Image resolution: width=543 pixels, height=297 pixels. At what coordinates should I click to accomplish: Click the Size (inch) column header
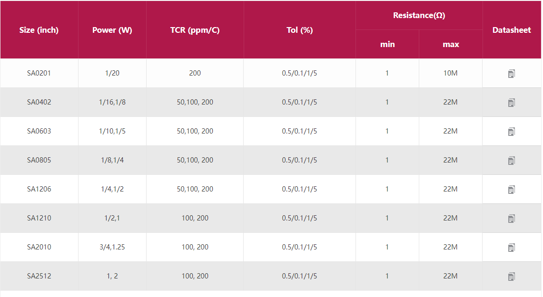click(39, 30)
